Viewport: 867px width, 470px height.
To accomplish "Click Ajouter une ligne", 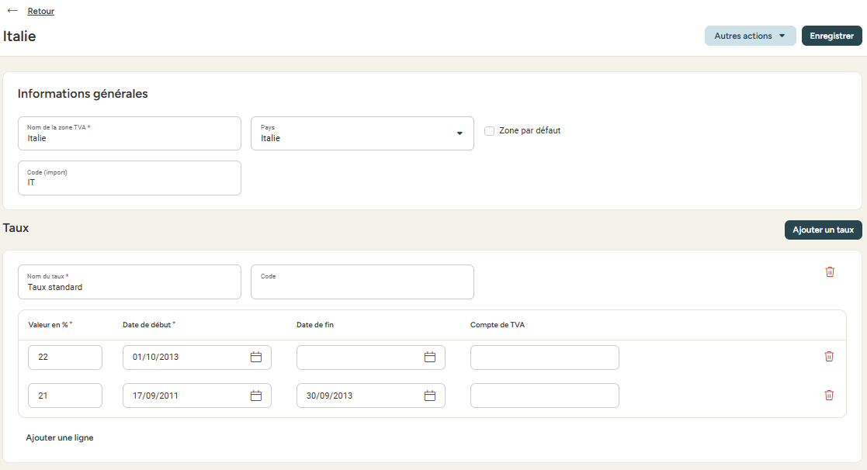I will pyautogui.click(x=60, y=437).
